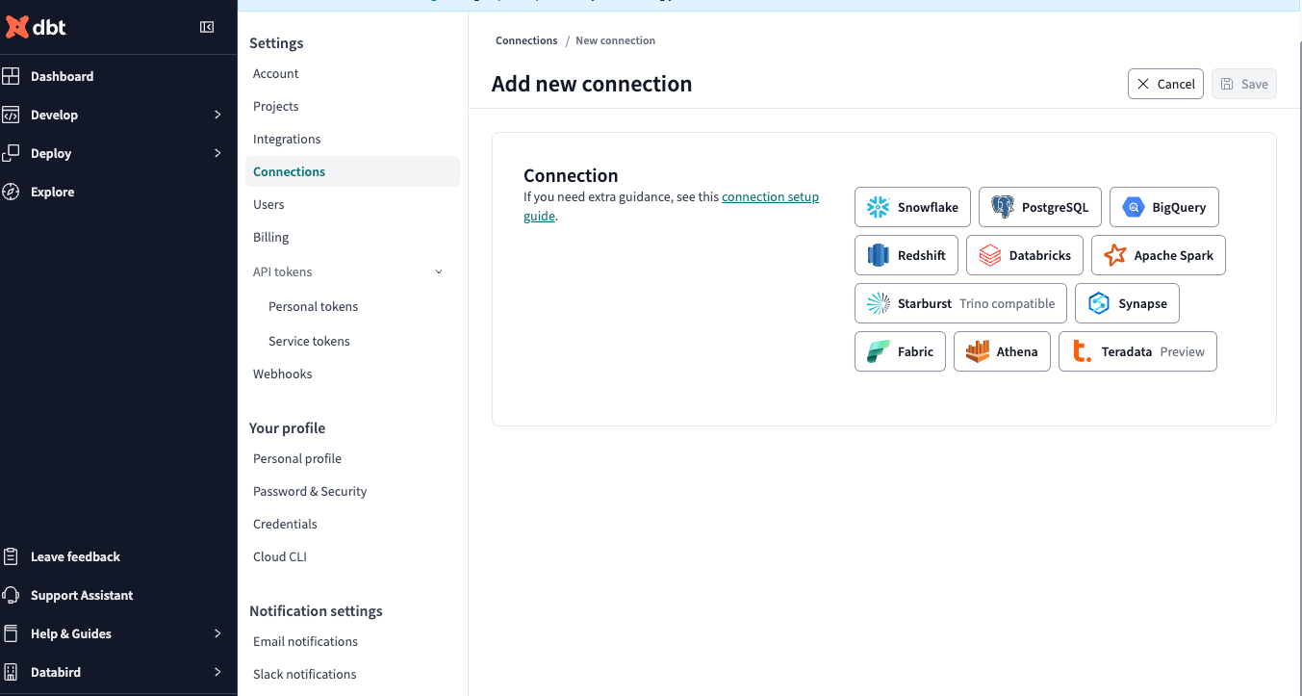Click the Support Assistant headset icon

[x=11, y=595]
